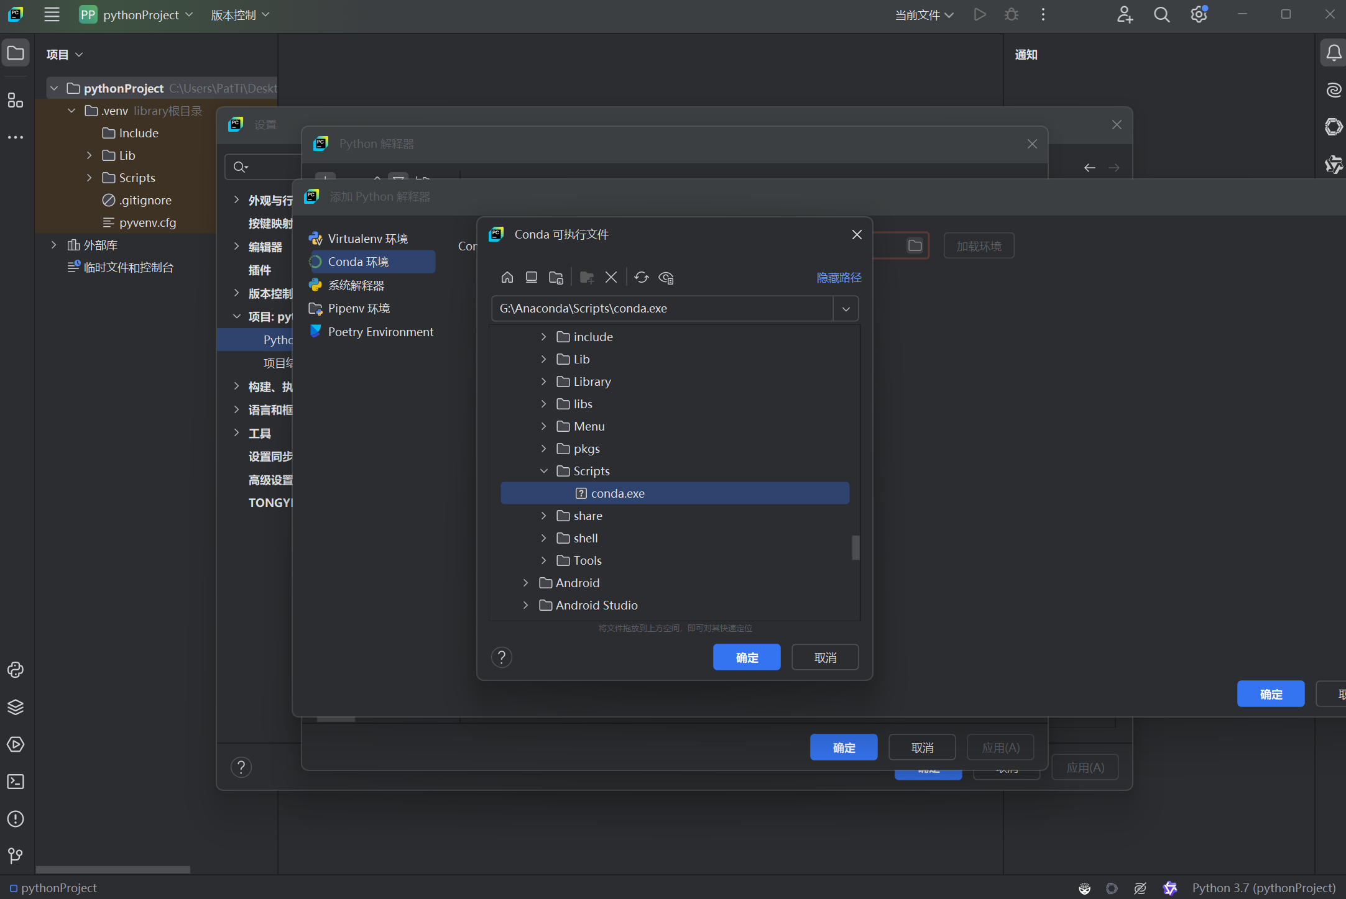This screenshot has width=1346, height=899.
Task: Open the main hamburger menu
Action: tap(52, 14)
